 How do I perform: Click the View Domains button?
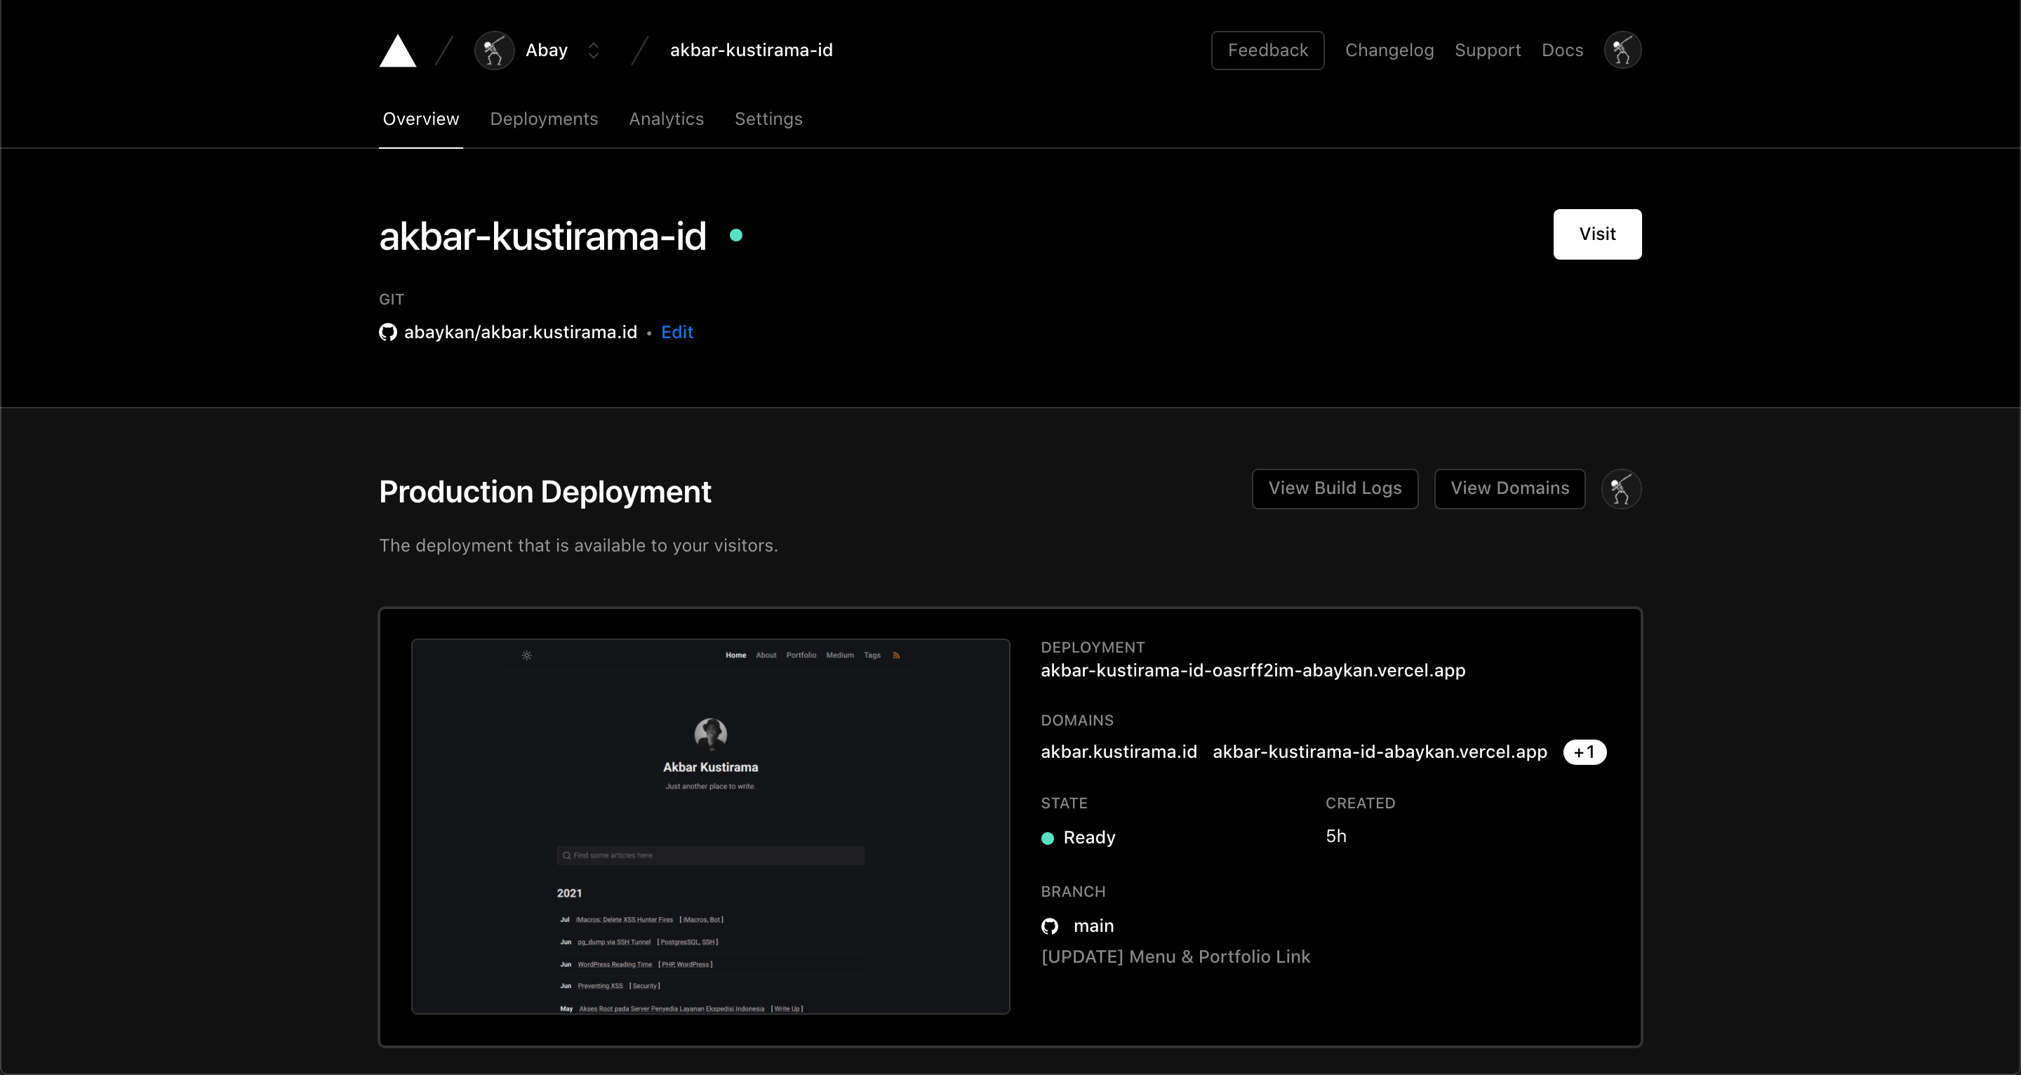coord(1509,489)
